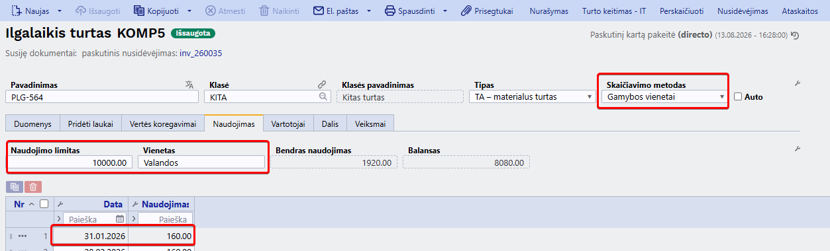The height and width of the screenshot is (251, 830).
Task: Open the change history clock icon
Action: 795,36
